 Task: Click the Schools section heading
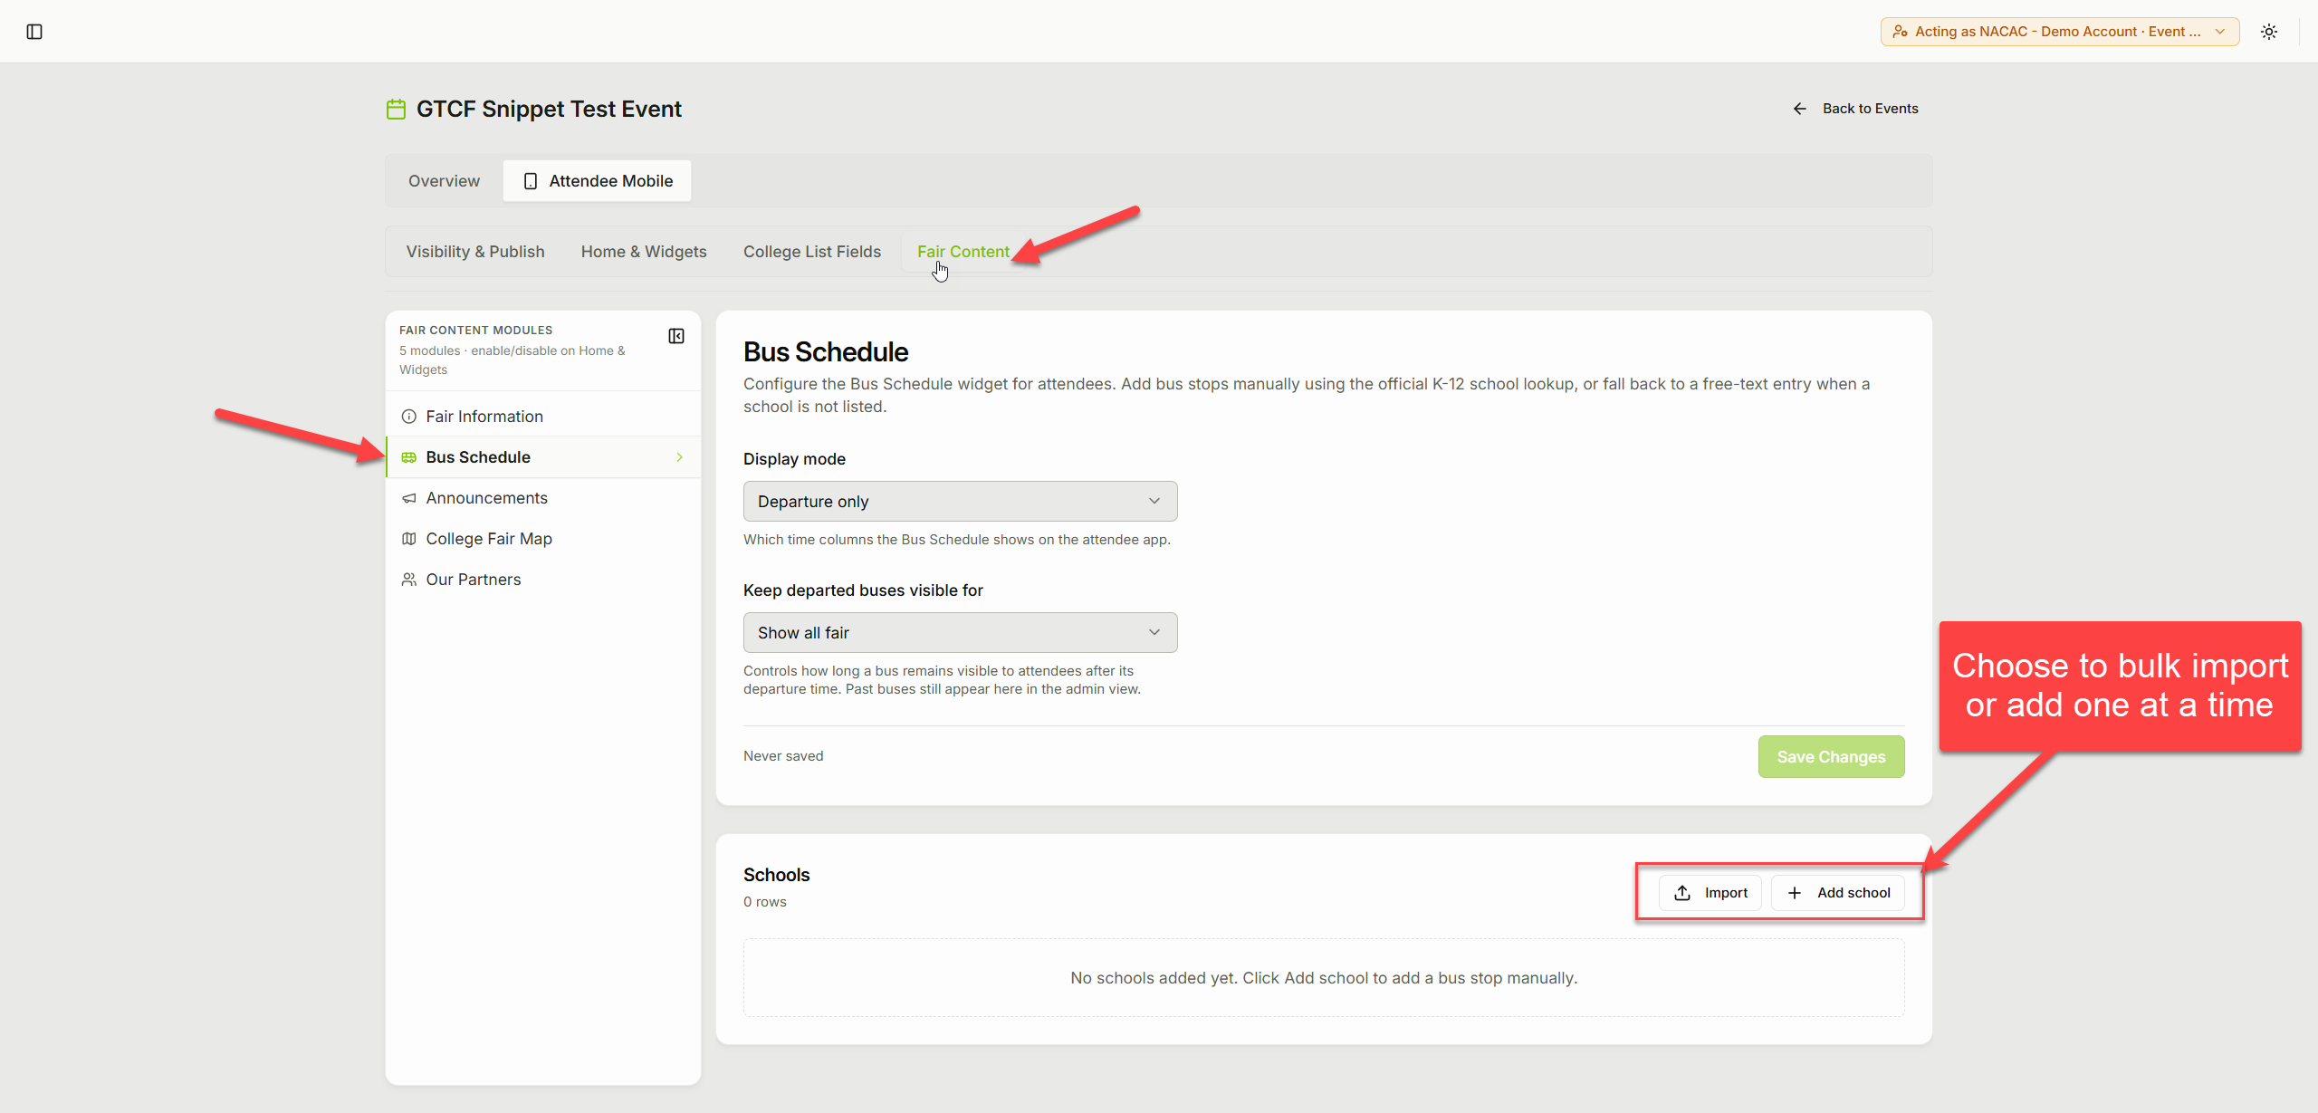click(777, 875)
